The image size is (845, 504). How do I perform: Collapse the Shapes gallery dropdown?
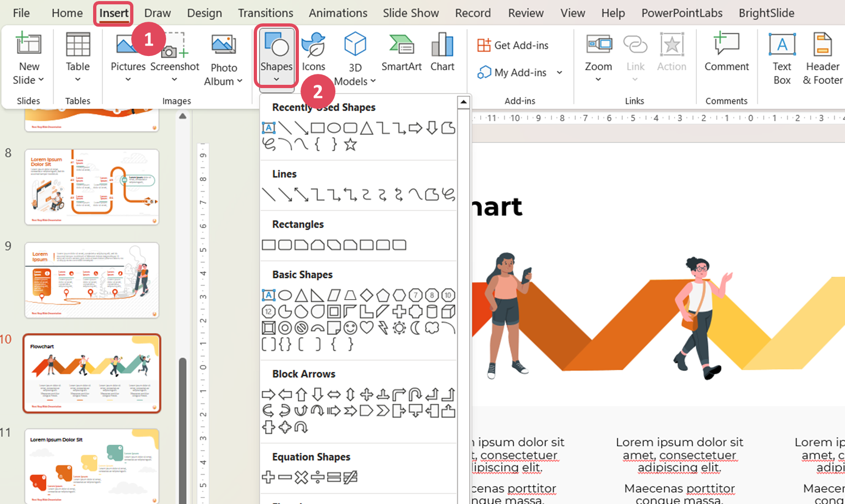click(277, 79)
